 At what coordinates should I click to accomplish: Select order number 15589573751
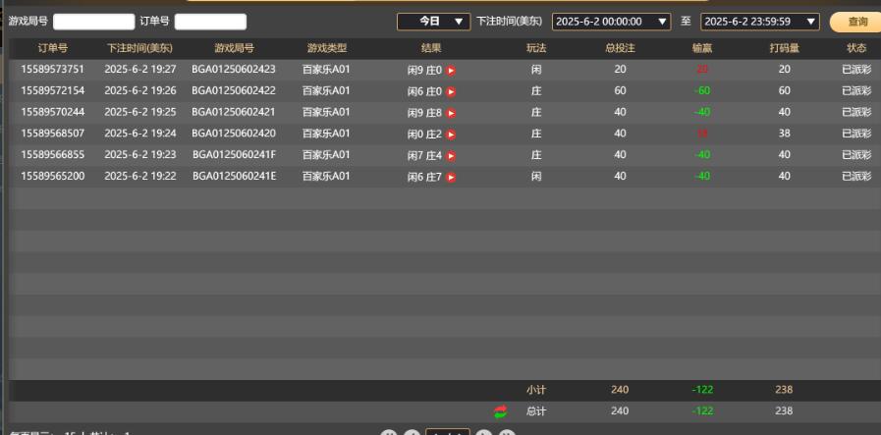tap(53, 70)
